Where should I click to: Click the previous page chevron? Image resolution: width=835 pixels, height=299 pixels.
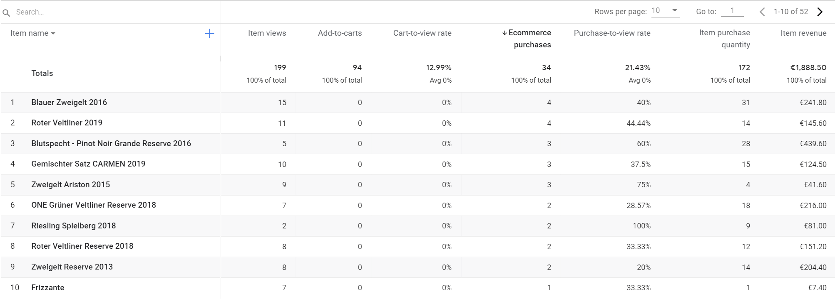pos(762,12)
